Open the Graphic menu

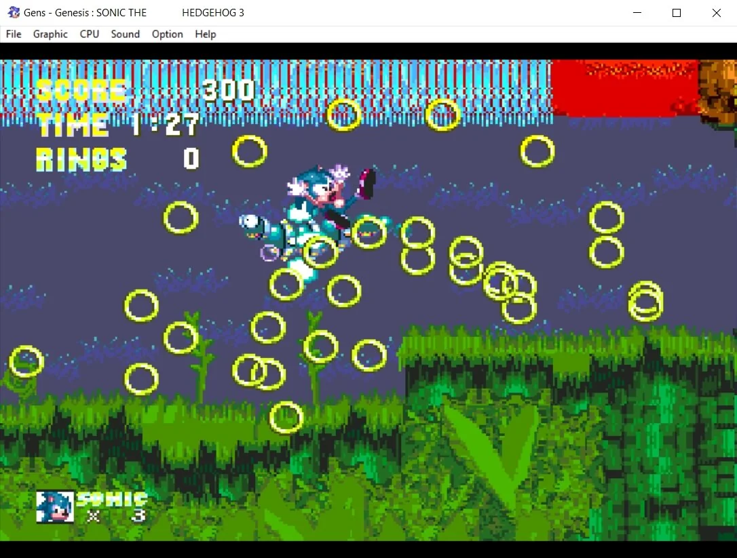50,35
